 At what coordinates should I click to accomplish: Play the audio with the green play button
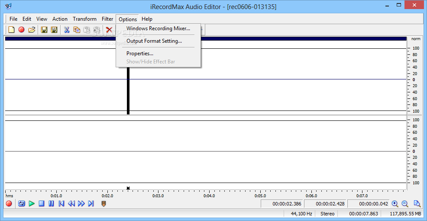tap(32, 203)
